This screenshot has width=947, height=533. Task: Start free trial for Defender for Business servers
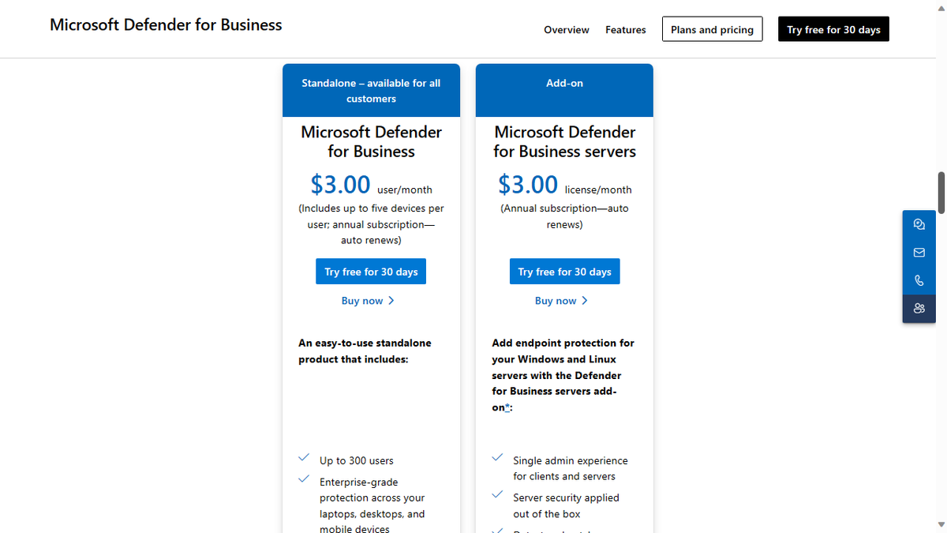(x=564, y=271)
